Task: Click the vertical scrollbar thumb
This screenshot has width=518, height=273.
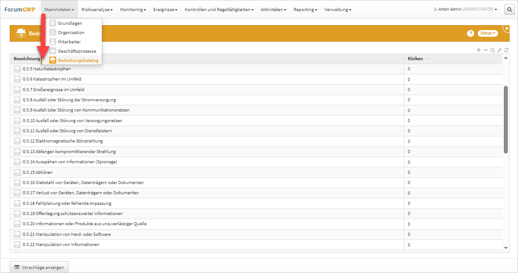Action: point(506,119)
